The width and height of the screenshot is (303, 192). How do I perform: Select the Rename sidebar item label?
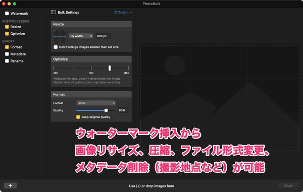(x=17, y=61)
